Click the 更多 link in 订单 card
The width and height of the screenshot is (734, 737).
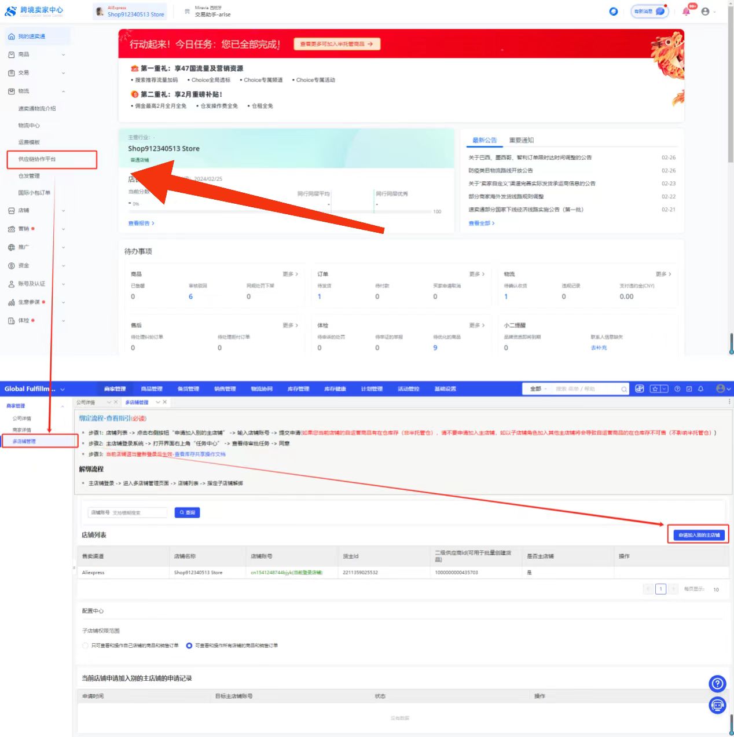coord(476,274)
